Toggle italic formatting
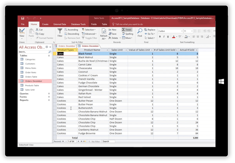 point(163,36)
